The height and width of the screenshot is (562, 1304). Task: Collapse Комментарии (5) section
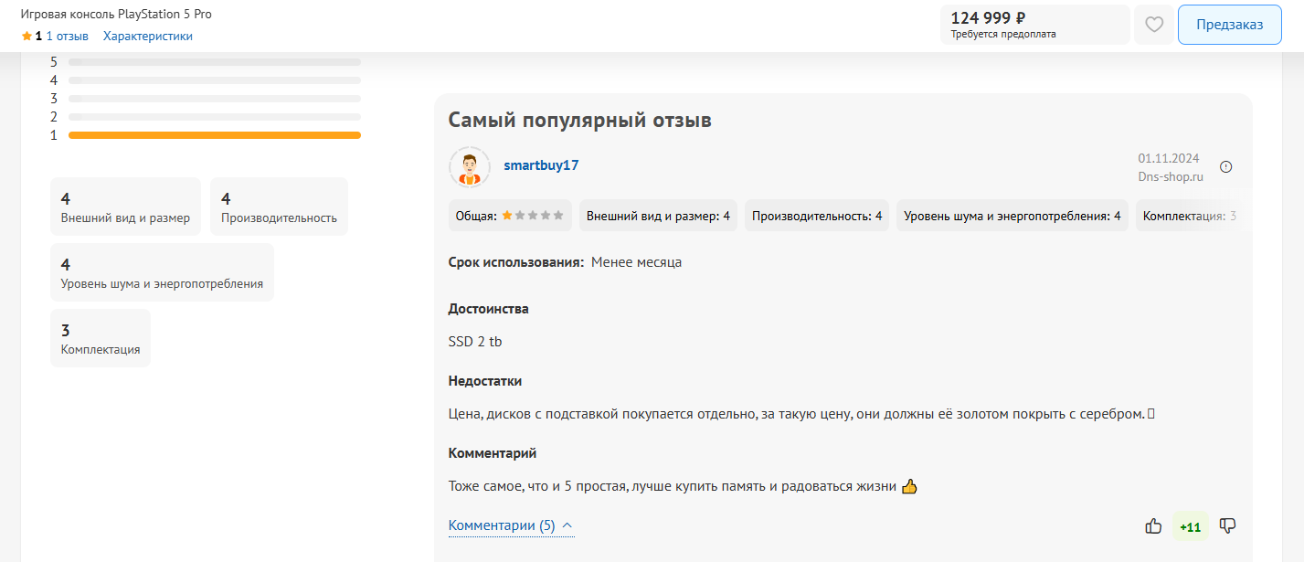click(511, 525)
